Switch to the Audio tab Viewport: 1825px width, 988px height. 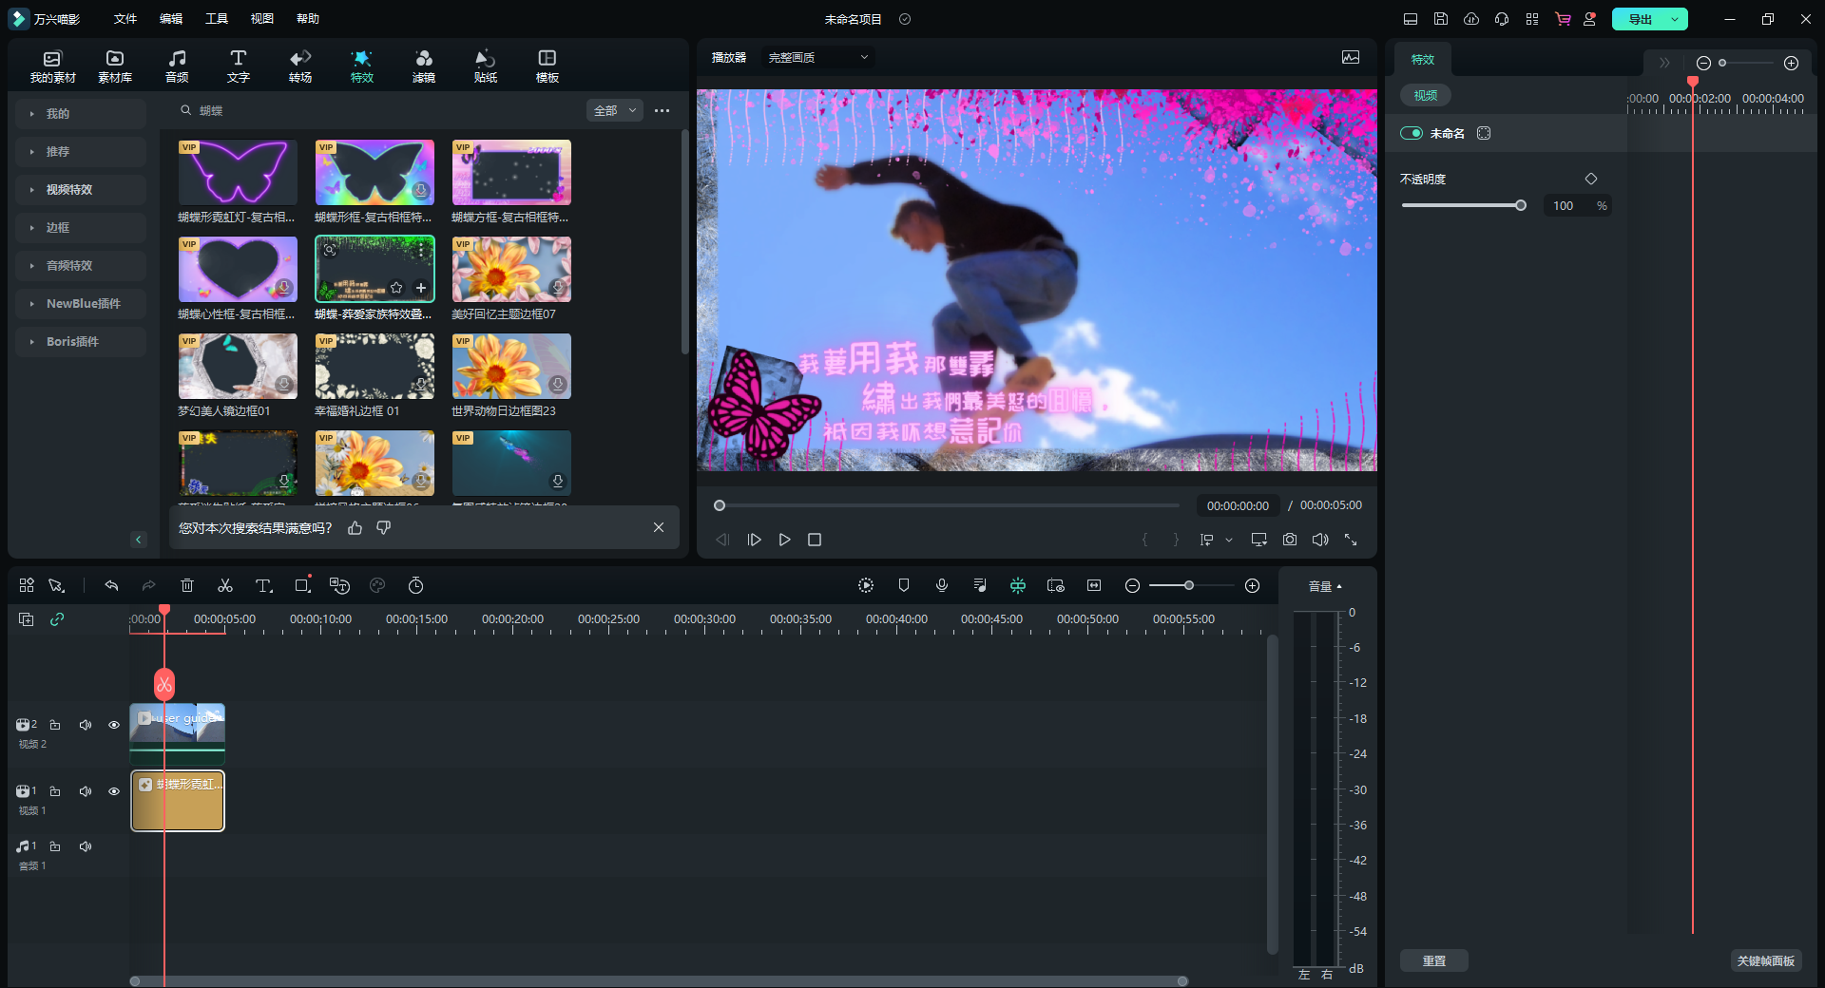pyautogui.click(x=177, y=66)
